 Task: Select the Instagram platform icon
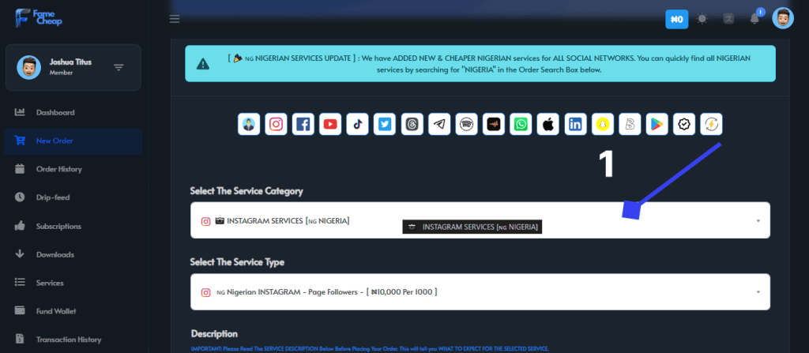click(276, 124)
